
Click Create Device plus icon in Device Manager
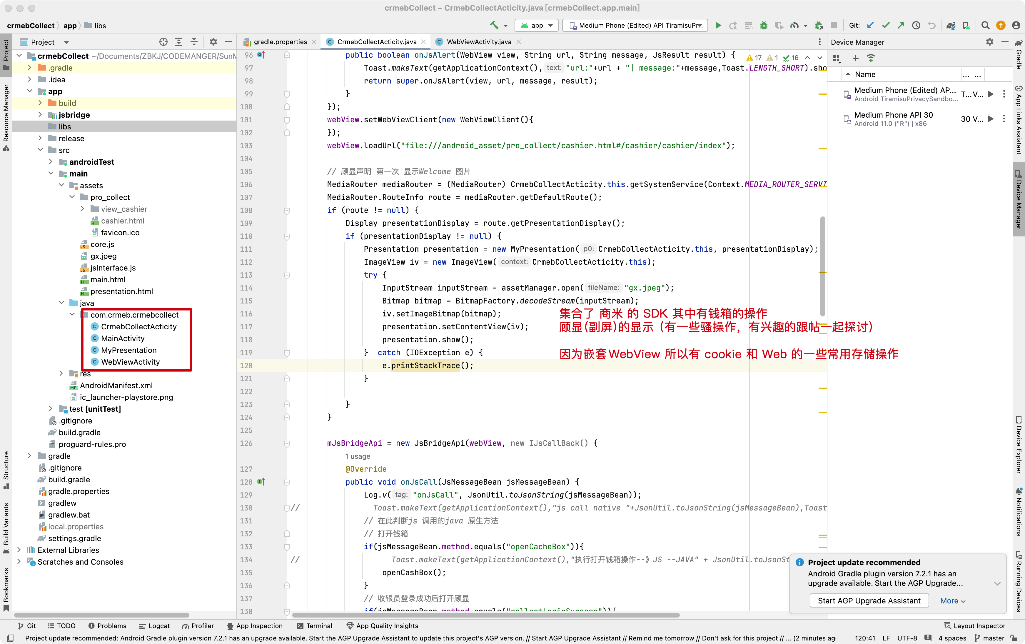coord(856,58)
